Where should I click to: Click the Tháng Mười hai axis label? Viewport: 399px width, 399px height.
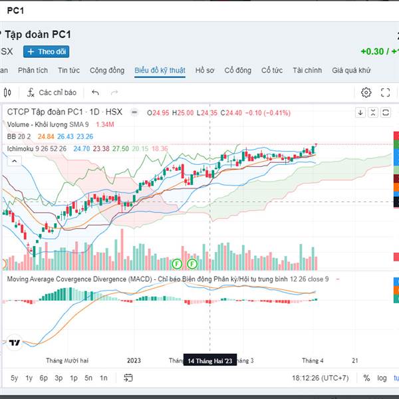67,360
